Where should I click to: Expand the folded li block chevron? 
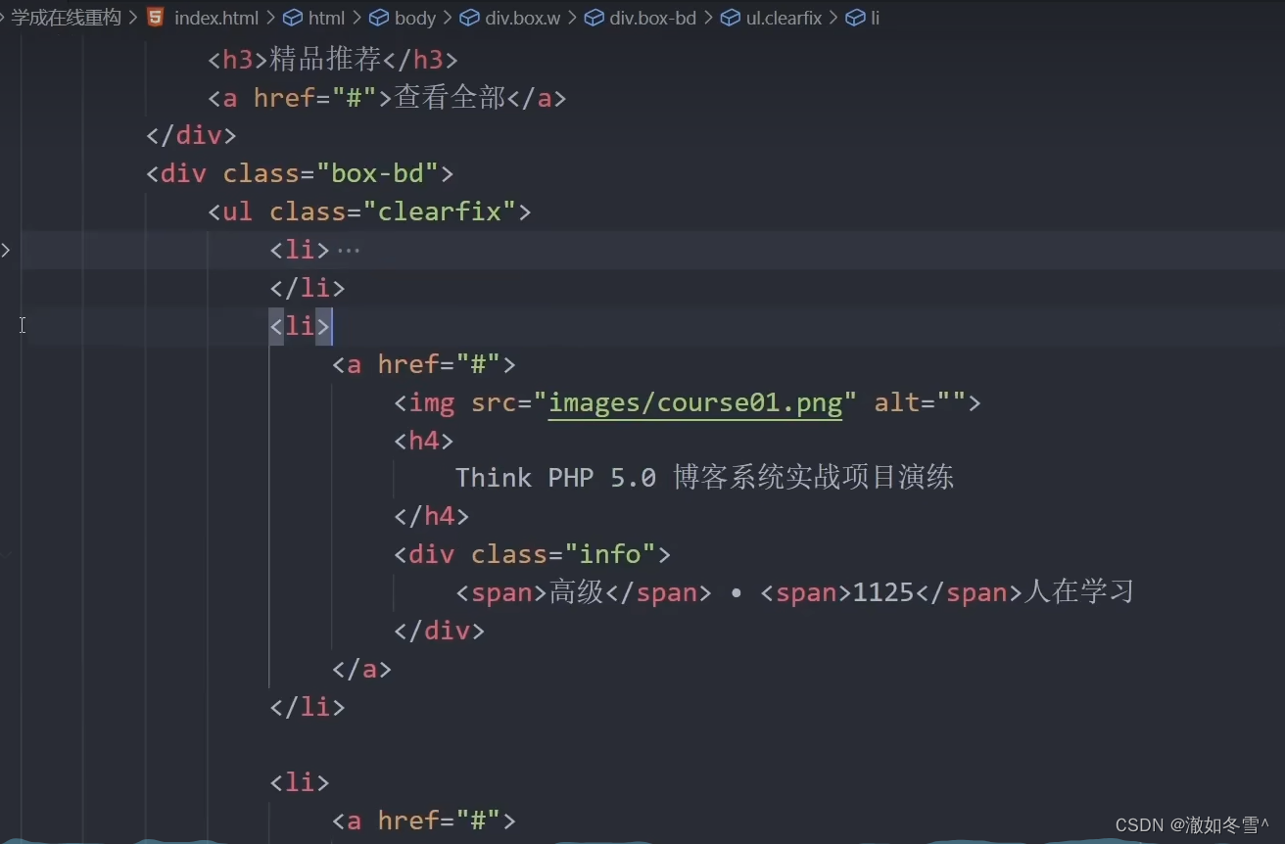pos(6,250)
